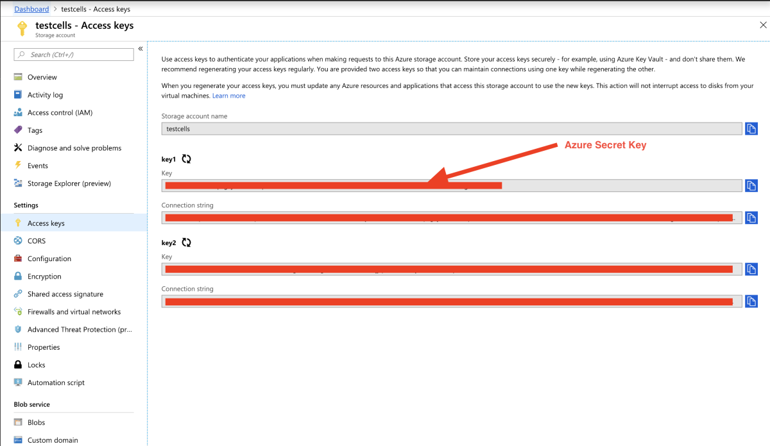Copy the storage account name
This screenshot has height=446, width=770.
751,129
